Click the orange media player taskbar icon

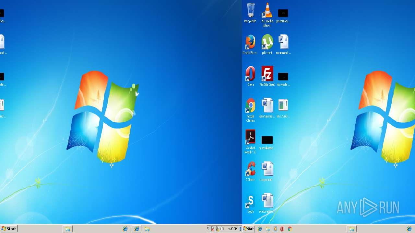click(275, 229)
